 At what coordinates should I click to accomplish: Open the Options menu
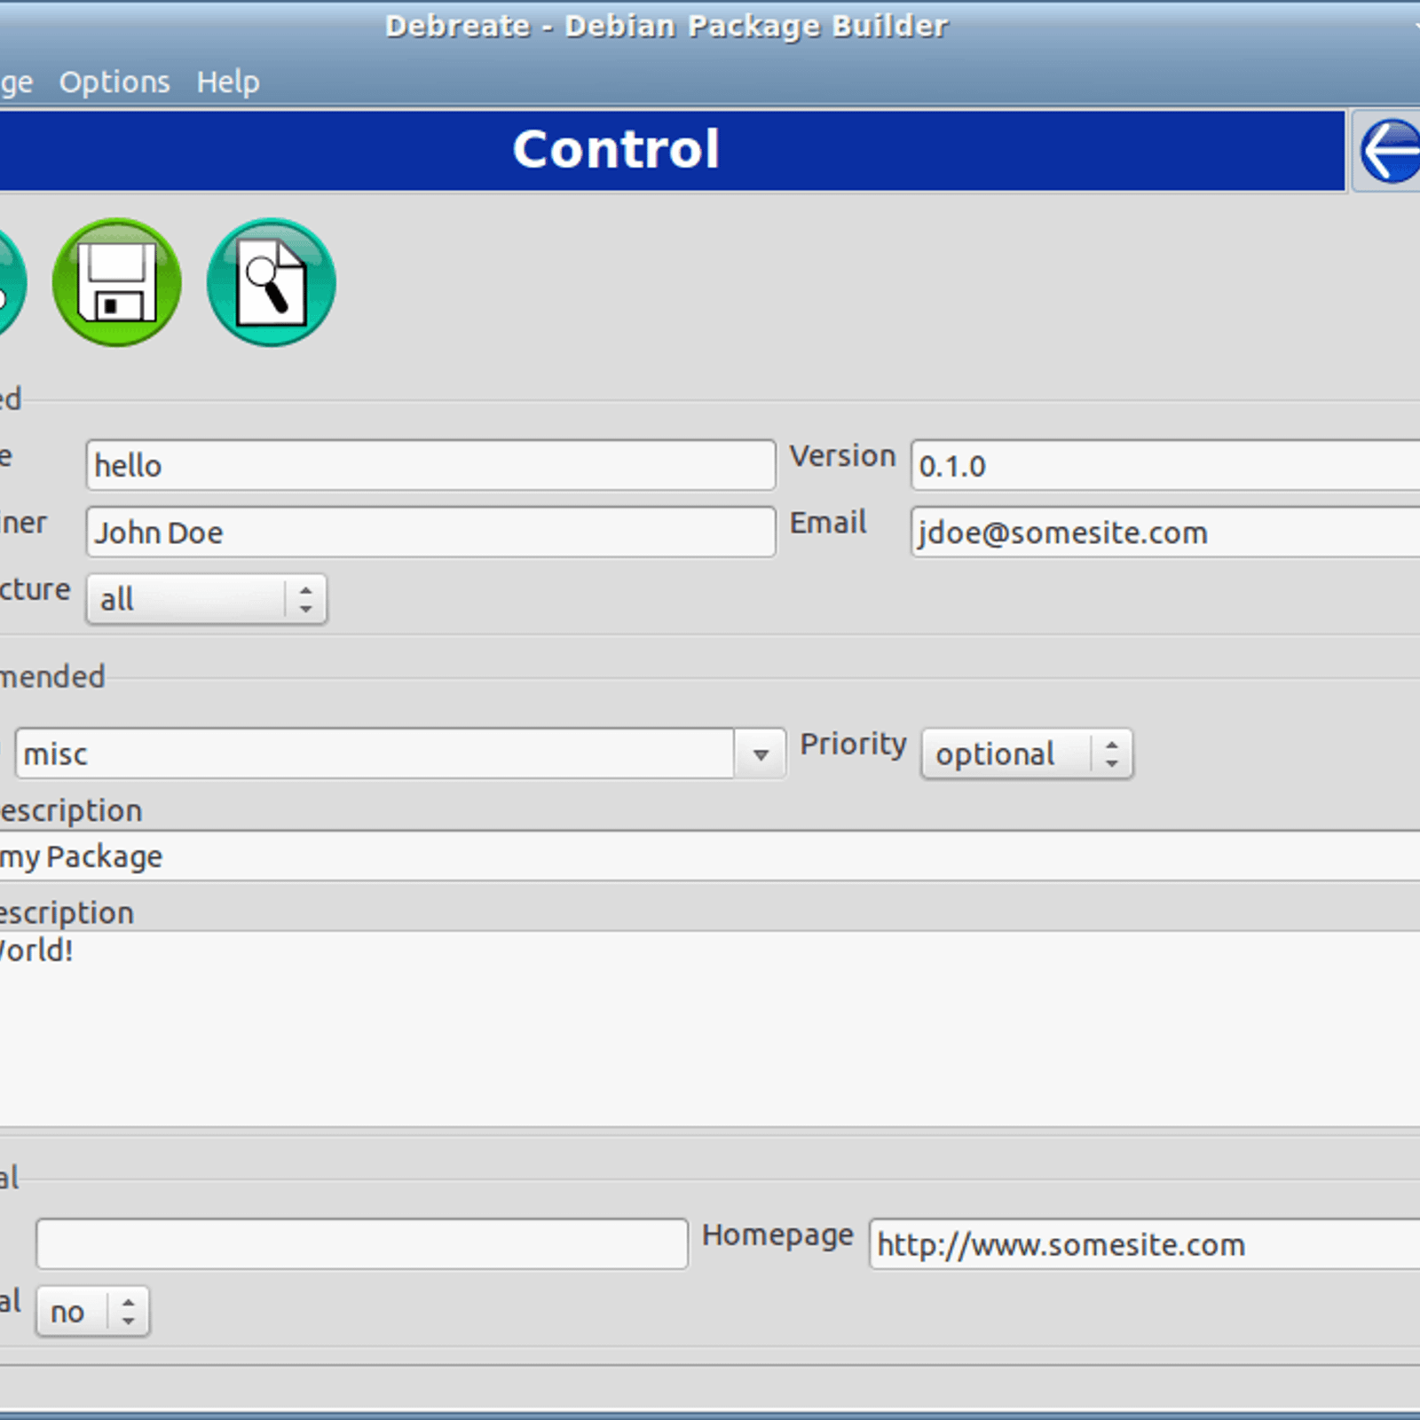tap(114, 82)
